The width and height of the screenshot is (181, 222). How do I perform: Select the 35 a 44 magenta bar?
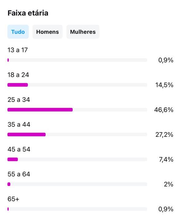(x=26, y=134)
